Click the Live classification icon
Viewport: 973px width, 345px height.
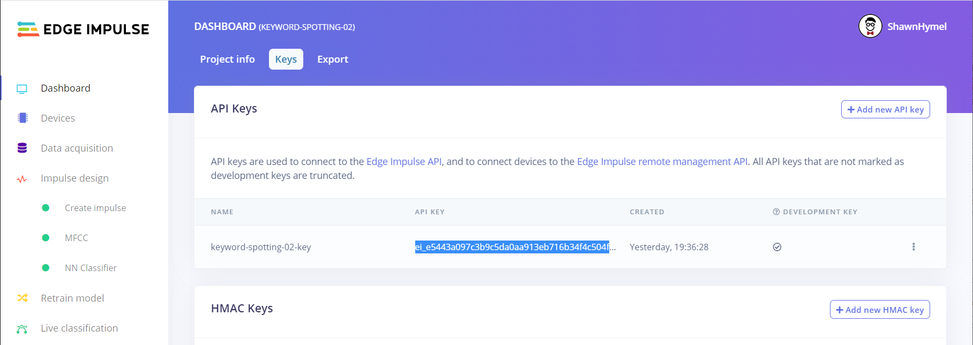tap(22, 328)
